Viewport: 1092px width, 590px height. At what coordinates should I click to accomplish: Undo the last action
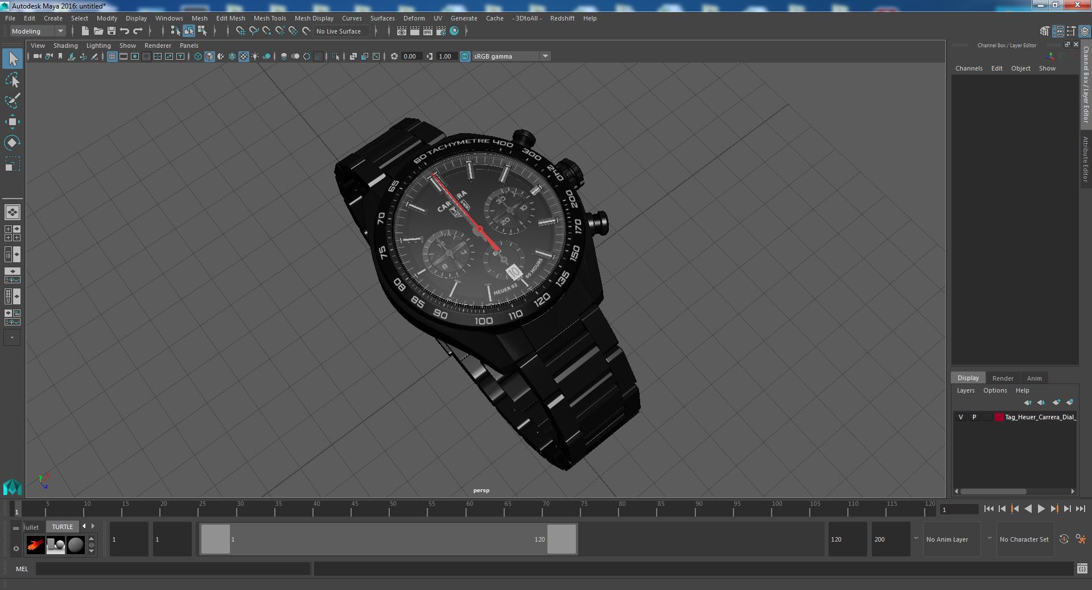pyautogui.click(x=125, y=31)
